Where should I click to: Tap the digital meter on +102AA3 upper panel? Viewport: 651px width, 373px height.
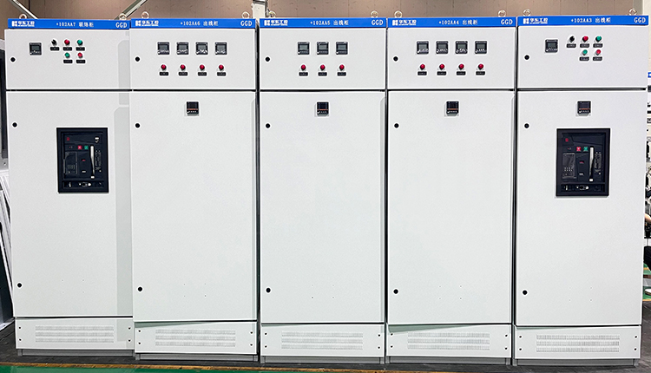point(551,46)
